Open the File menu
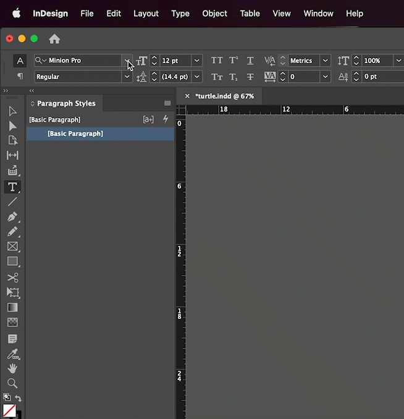 (x=87, y=14)
